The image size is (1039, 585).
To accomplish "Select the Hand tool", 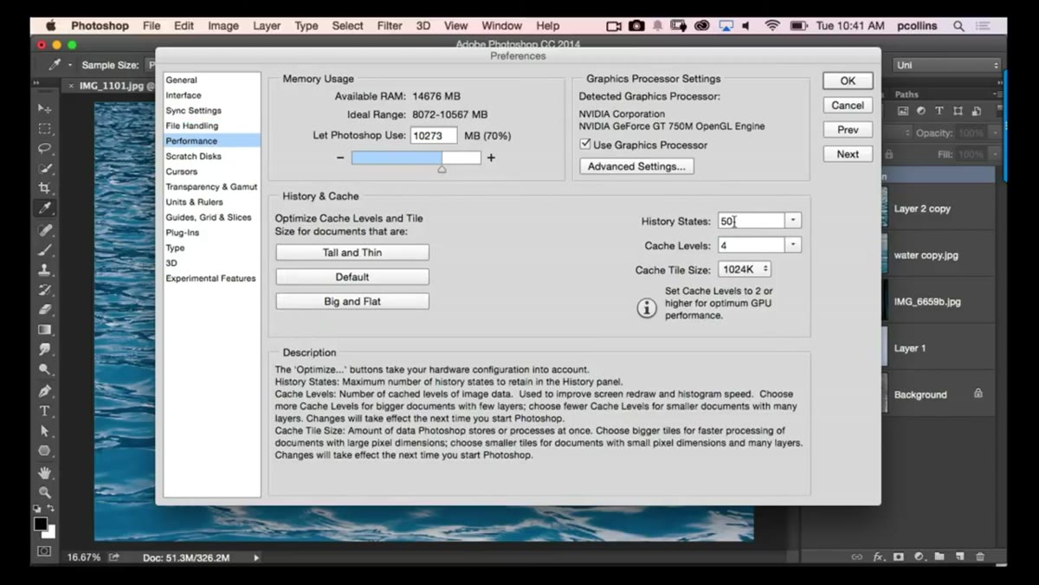I will (44, 472).
